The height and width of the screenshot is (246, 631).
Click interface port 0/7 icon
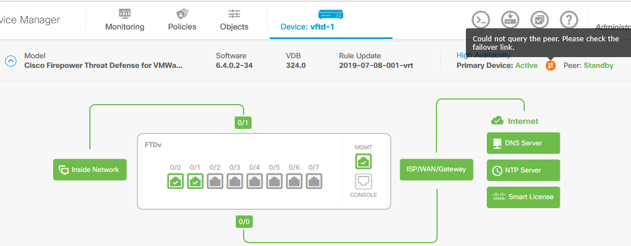pos(314,181)
